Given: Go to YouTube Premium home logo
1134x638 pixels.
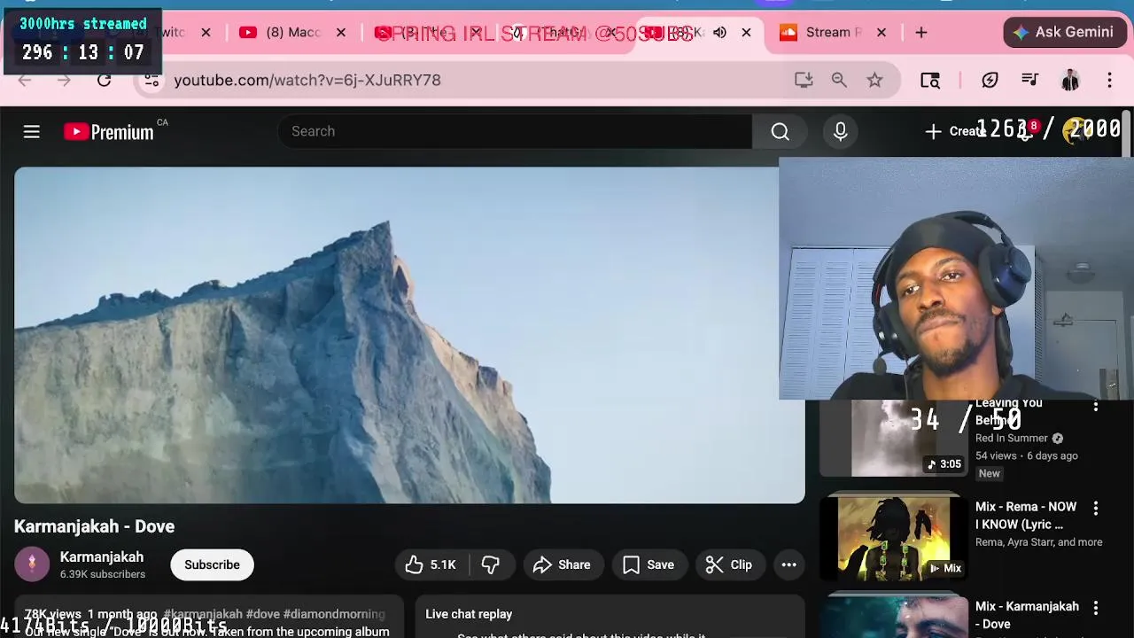Looking at the screenshot, I should click(108, 132).
